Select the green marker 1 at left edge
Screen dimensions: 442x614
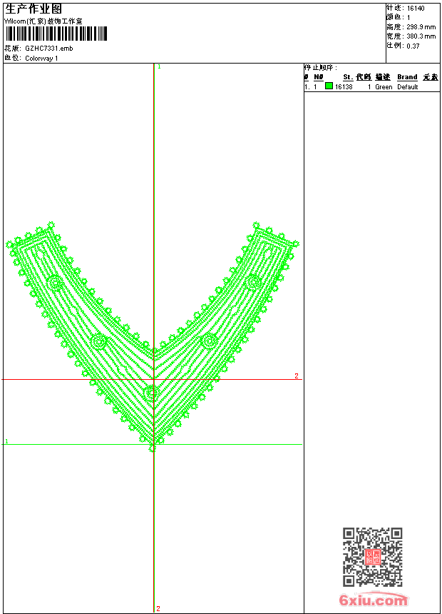(7, 442)
